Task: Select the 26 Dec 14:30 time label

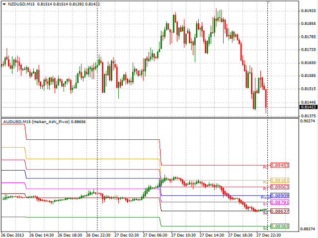Action: [x=42, y=235]
